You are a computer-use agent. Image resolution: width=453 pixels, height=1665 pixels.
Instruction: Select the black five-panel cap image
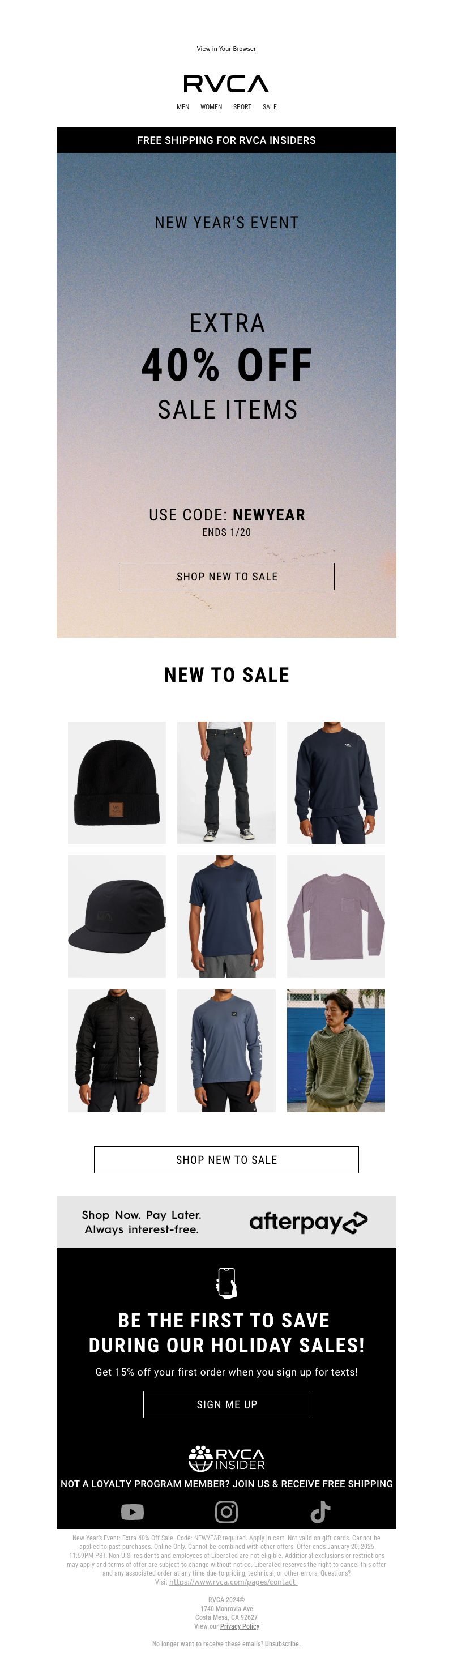[117, 916]
